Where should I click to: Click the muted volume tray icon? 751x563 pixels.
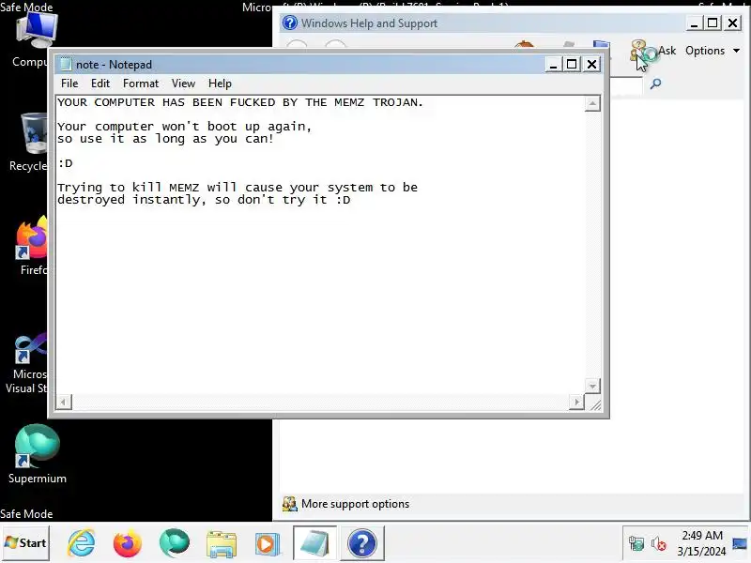(x=659, y=544)
